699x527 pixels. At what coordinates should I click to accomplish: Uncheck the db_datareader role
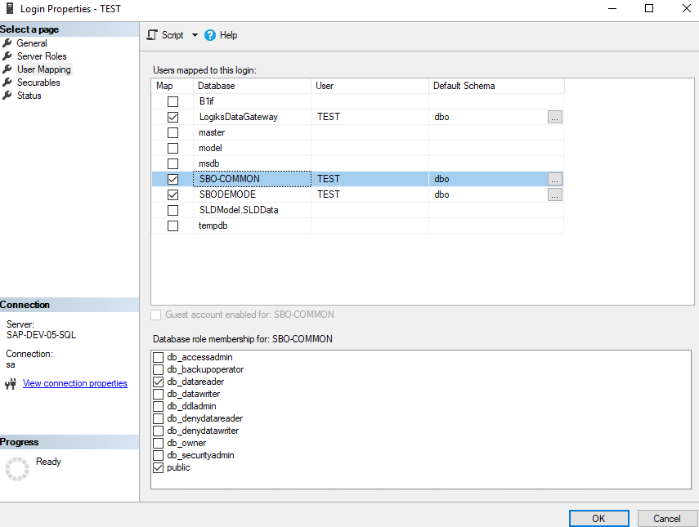click(x=159, y=382)
